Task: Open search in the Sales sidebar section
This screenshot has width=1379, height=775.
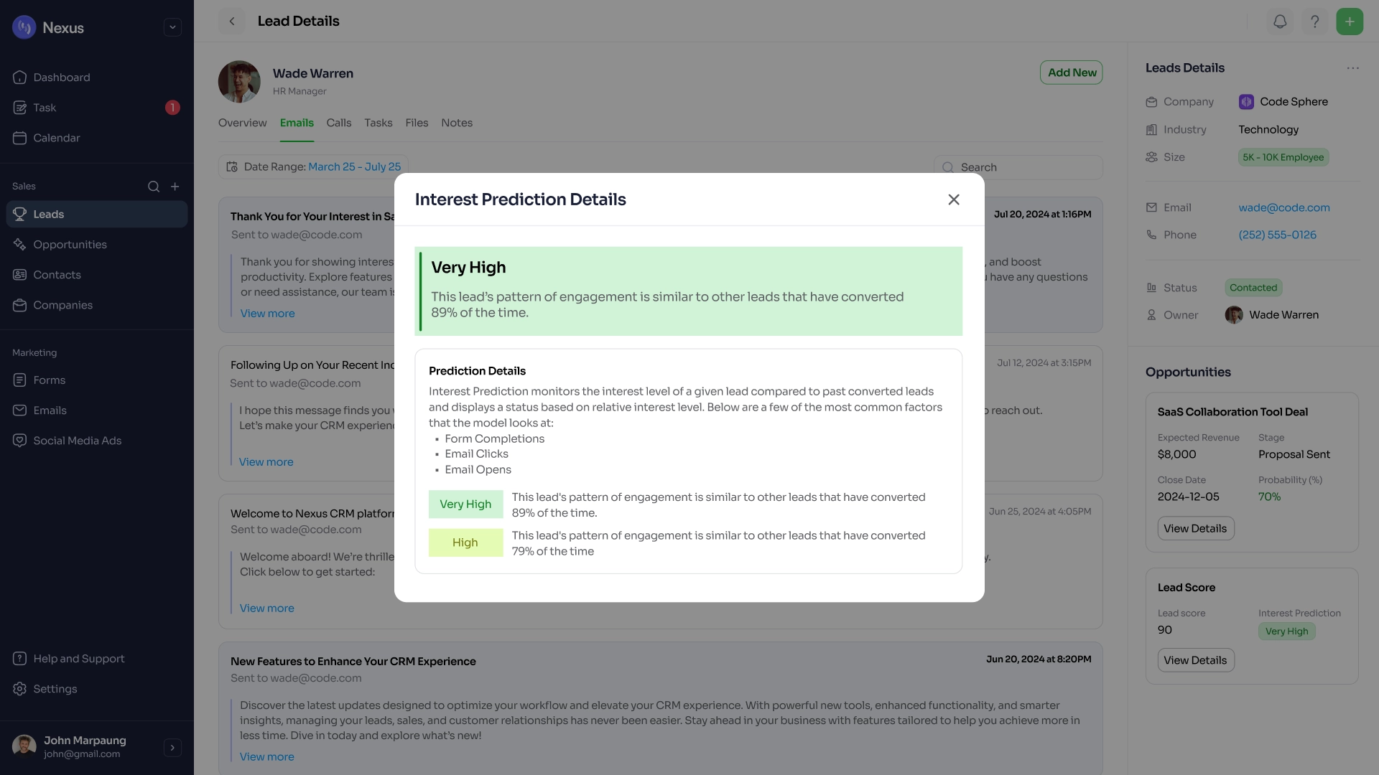Action: point(154,186)
